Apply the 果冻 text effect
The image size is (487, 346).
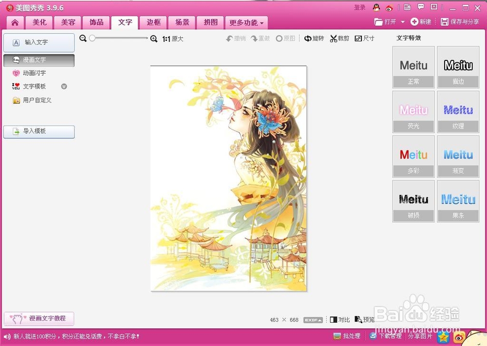pos(458,201)
